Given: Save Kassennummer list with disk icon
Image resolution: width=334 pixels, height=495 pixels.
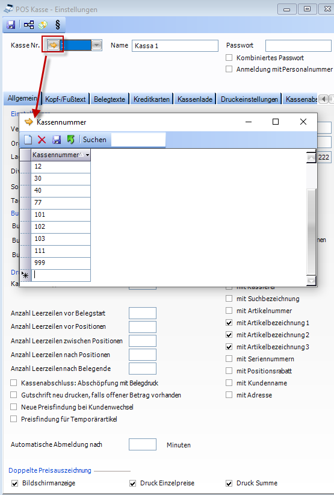Looking at the screenshot, I should pos(57,140).
